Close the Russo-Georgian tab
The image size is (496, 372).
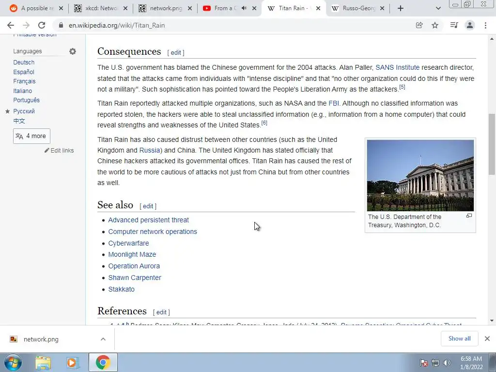[x=382, y=8]
